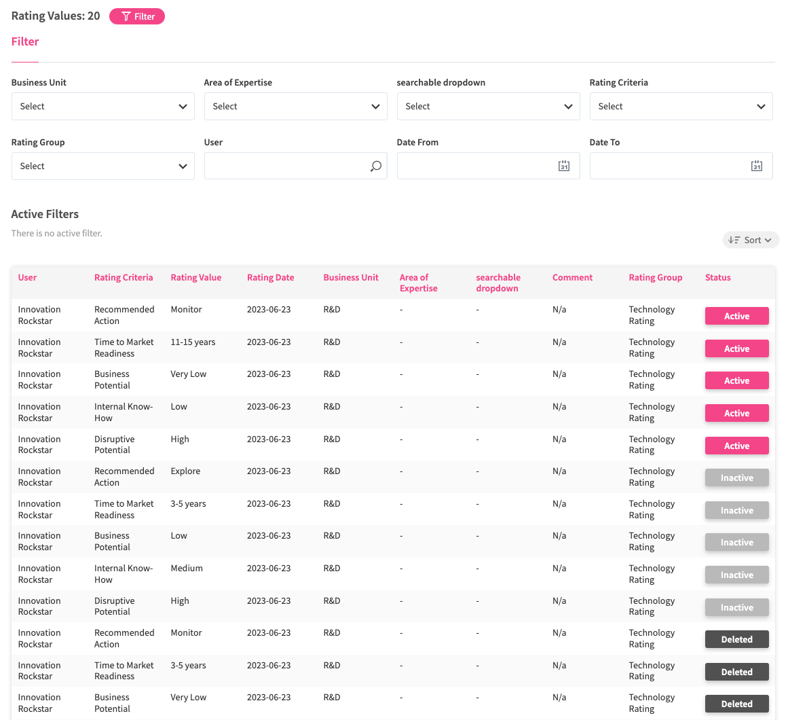Open the searchable dropdown select
Viewport: 788px width, 720px height.
click(x=488, y=107)
